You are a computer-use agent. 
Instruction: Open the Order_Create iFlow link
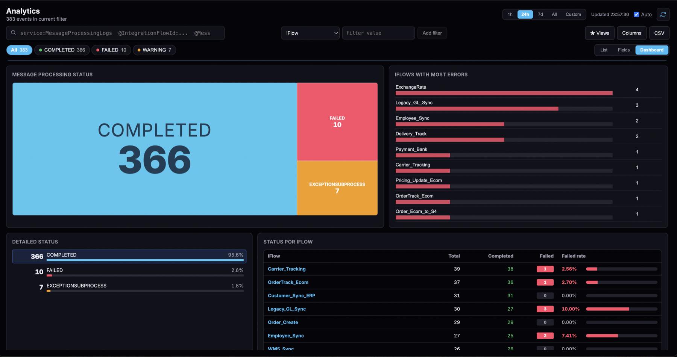(283, 322)
